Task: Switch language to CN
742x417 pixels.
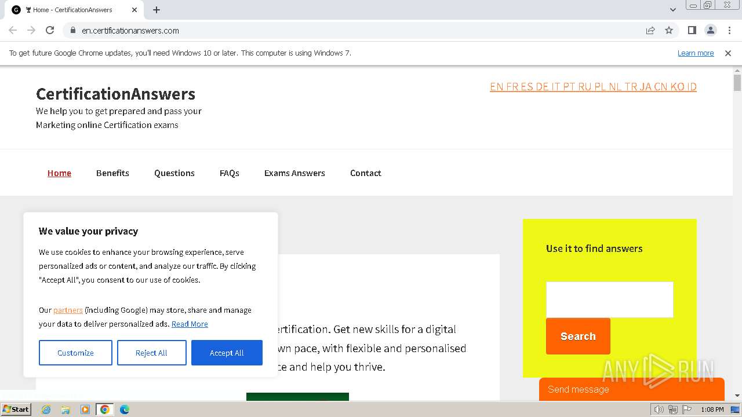Action: coord(661,87)
